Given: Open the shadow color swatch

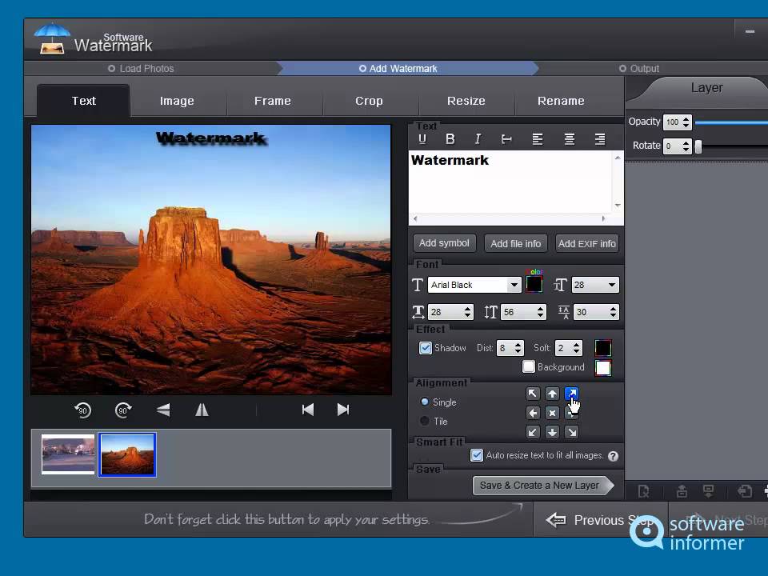Looking at the screenshot, I should 603,348.
